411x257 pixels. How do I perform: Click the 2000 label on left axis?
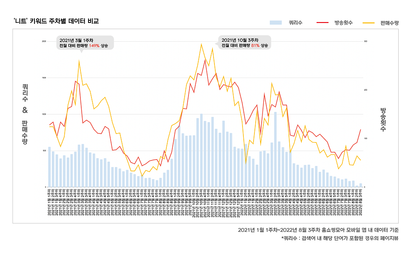point(44,41)
